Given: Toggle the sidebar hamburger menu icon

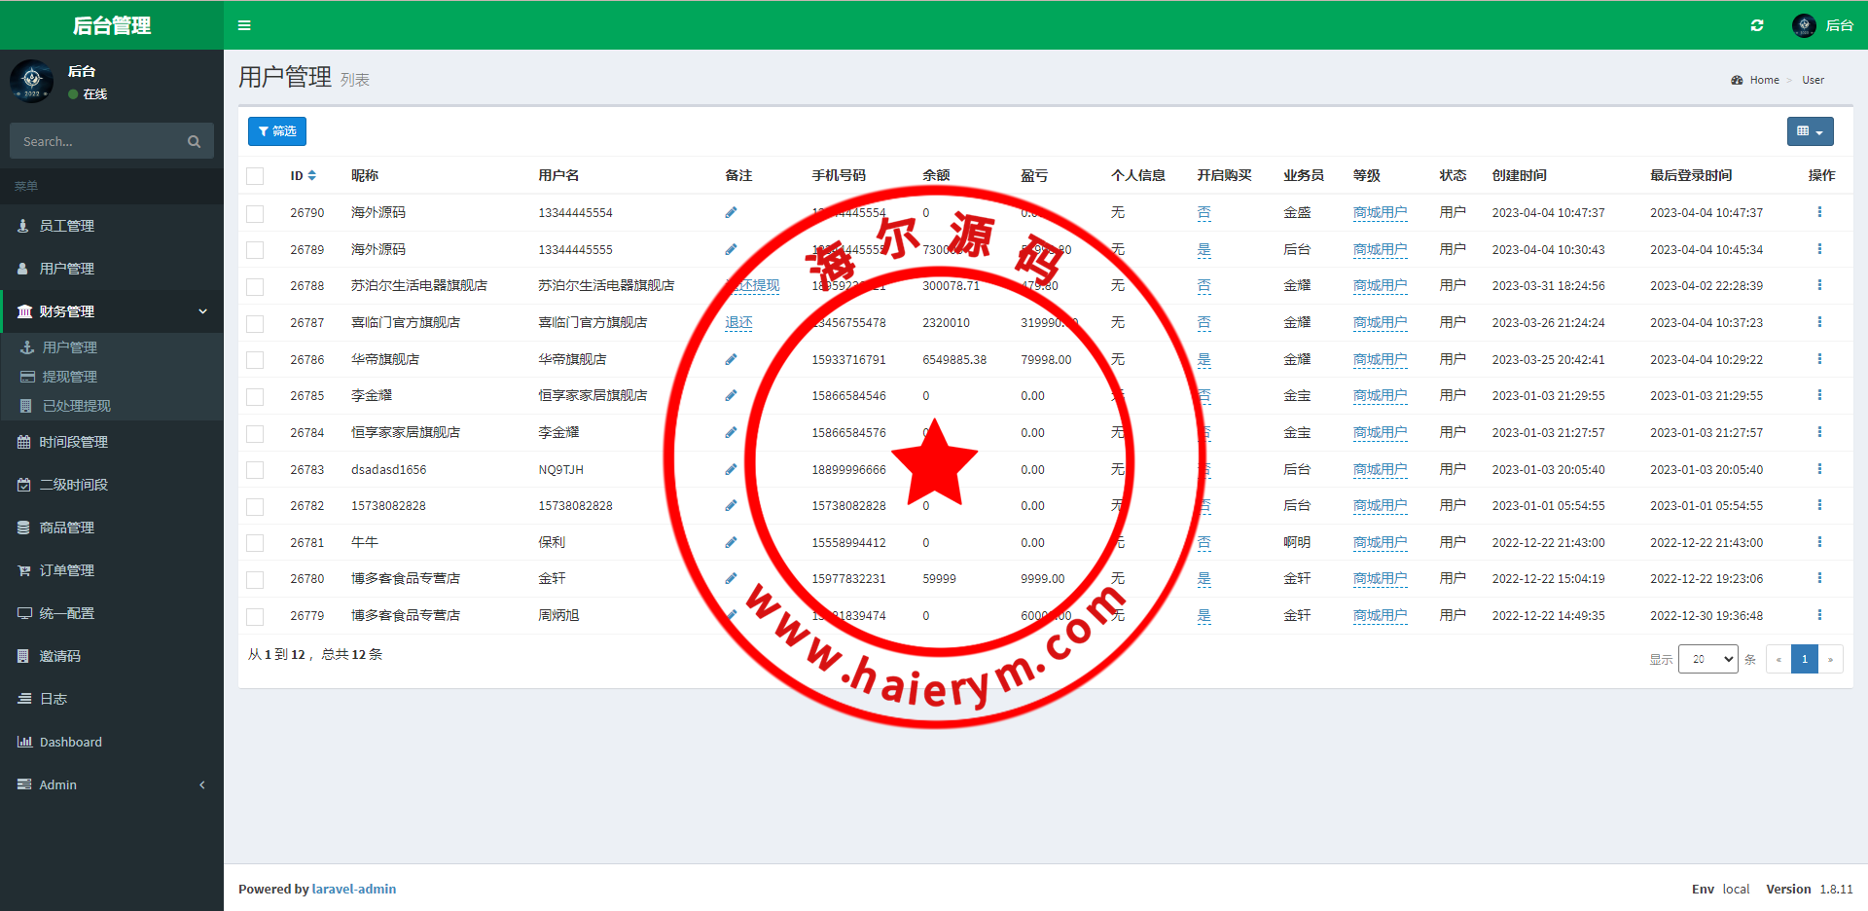Looking at the screenshot, I should pyautogui.click(x=244, y=25).
